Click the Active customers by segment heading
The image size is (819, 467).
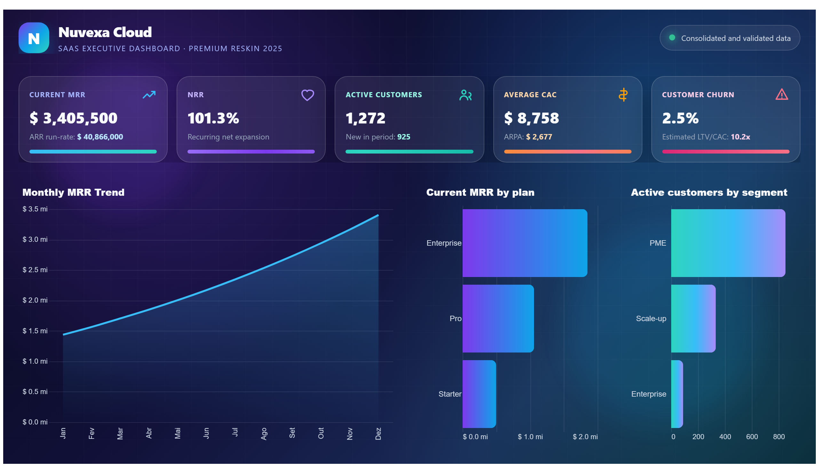709,192
